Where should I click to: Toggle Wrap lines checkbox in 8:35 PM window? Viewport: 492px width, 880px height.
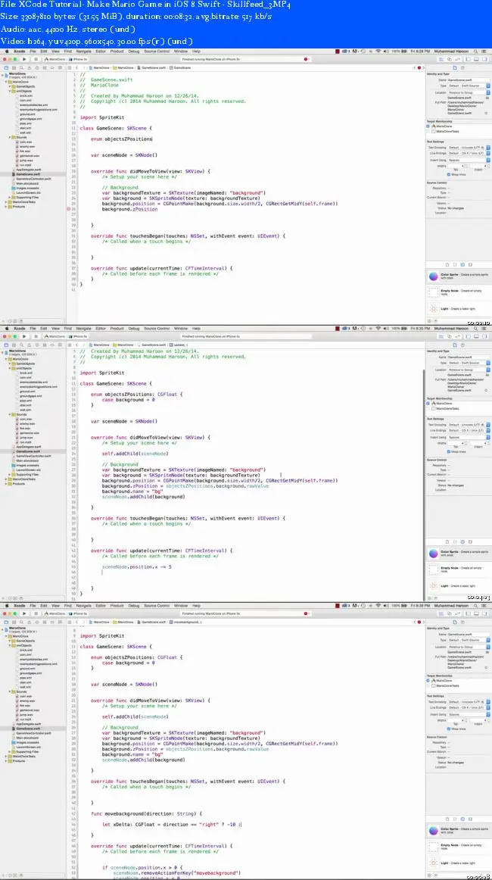click(x=448, y=451)
